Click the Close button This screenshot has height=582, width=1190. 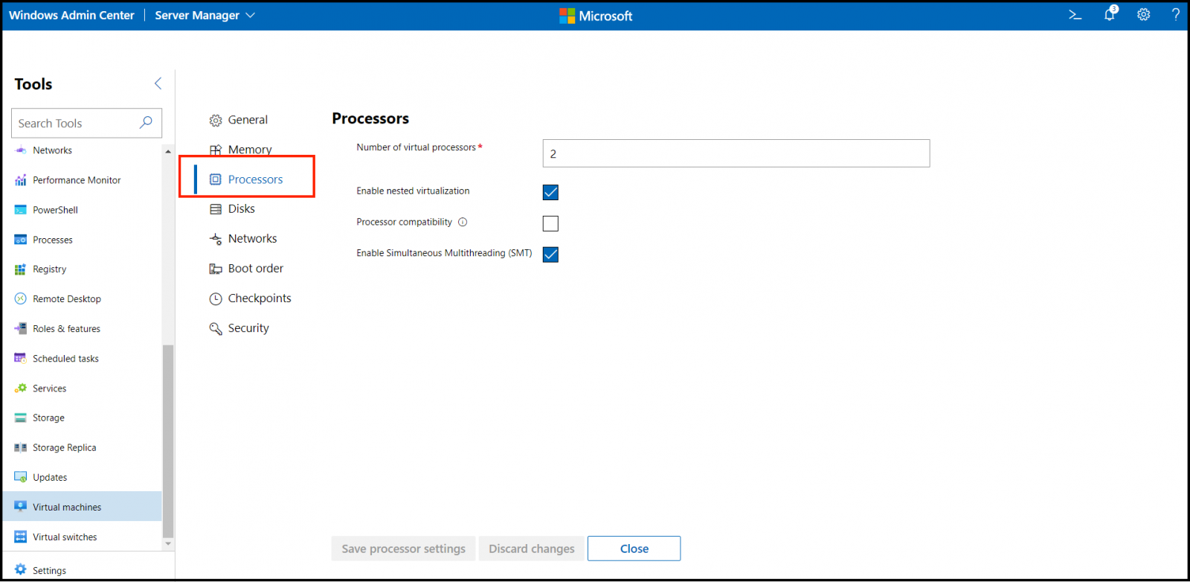[x=634, y=549]
